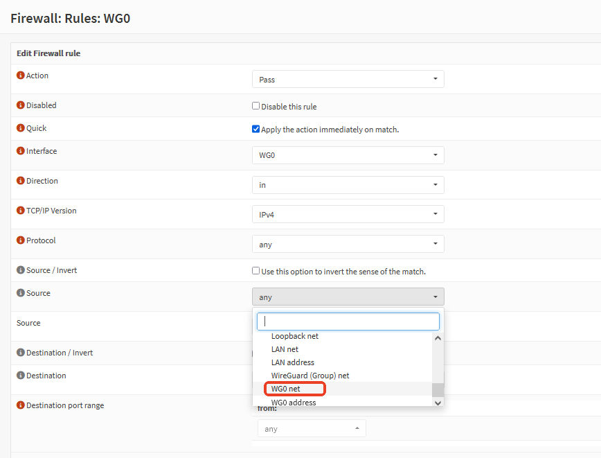Click the dropdown list scrollbar down arrow
This screenshot has width=601, height=458.
[x=438, y=403]
